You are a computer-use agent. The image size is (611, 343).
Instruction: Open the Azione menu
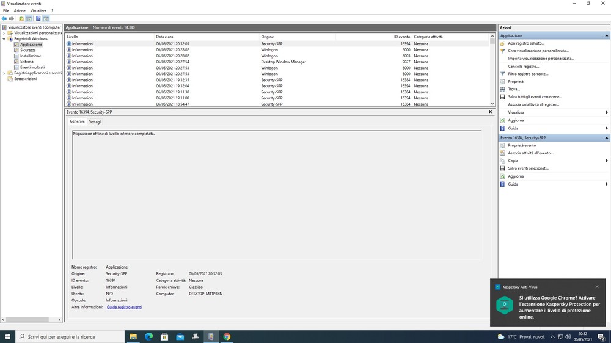pos(20,11)
